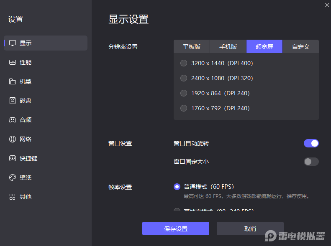Screen dimensions: 331x246
Task: Switch to the 平板版 resolution tab
Action: tap(192, 46)
